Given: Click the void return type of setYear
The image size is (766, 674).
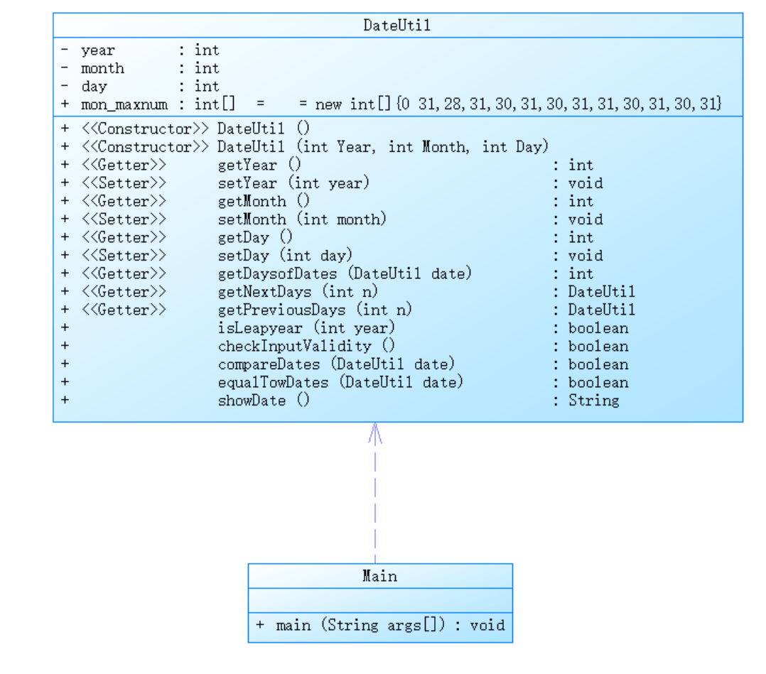Looking at the screenshot, I should (x=586, y=183).
